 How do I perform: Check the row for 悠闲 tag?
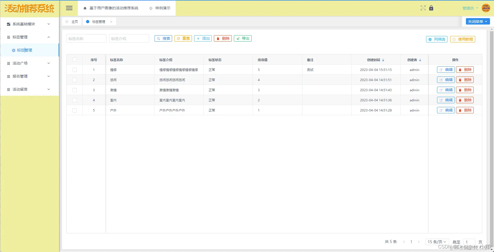point(75,80)
